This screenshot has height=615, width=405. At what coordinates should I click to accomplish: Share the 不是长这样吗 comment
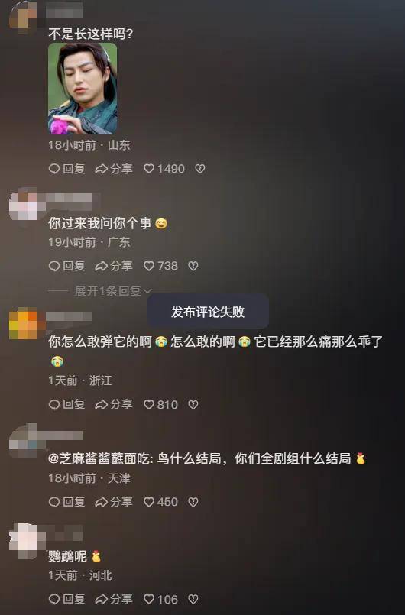pos(113,169)
